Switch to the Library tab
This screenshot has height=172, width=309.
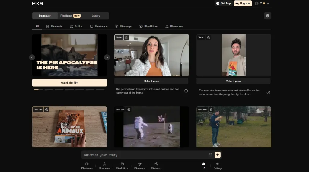96,16
